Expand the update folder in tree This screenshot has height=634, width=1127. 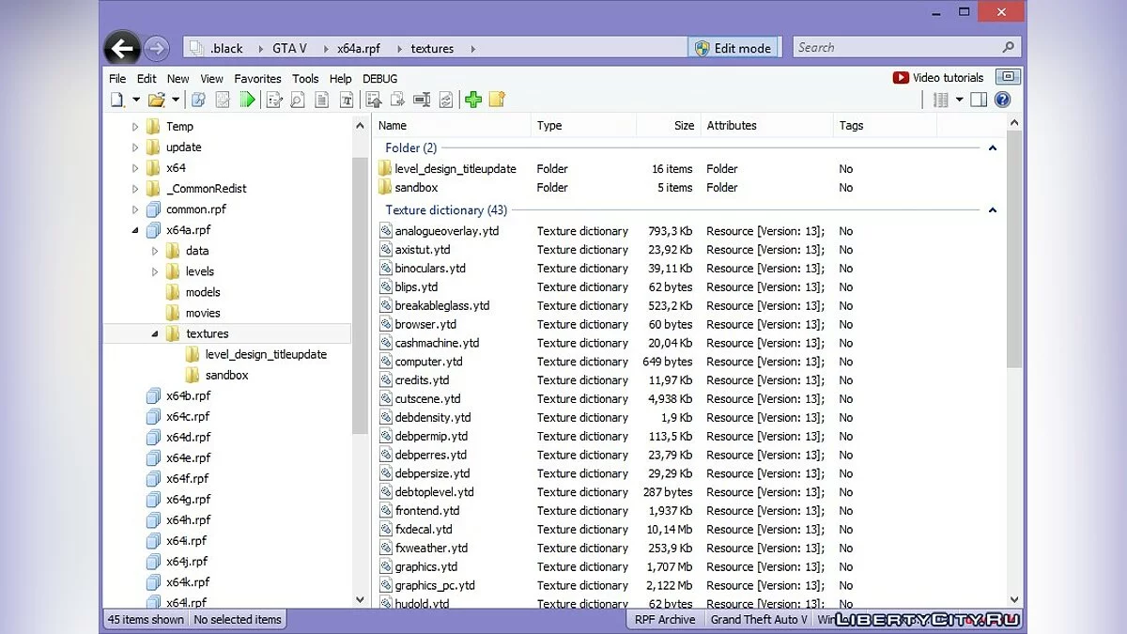[135, 147]
